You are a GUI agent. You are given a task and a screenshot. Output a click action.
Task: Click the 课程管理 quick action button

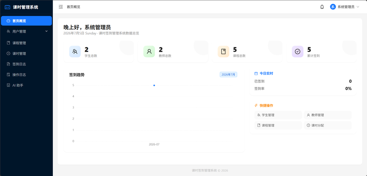click(278, 125)
